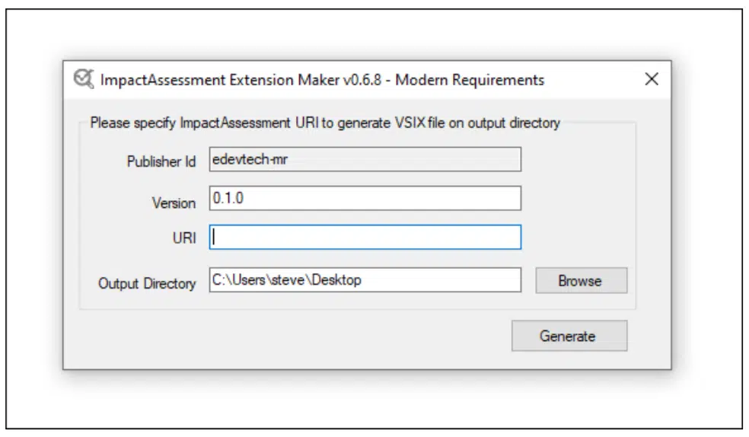Screen dimensions: 749x437
Task: Click into the Version text box
Action: pos(365,198)
